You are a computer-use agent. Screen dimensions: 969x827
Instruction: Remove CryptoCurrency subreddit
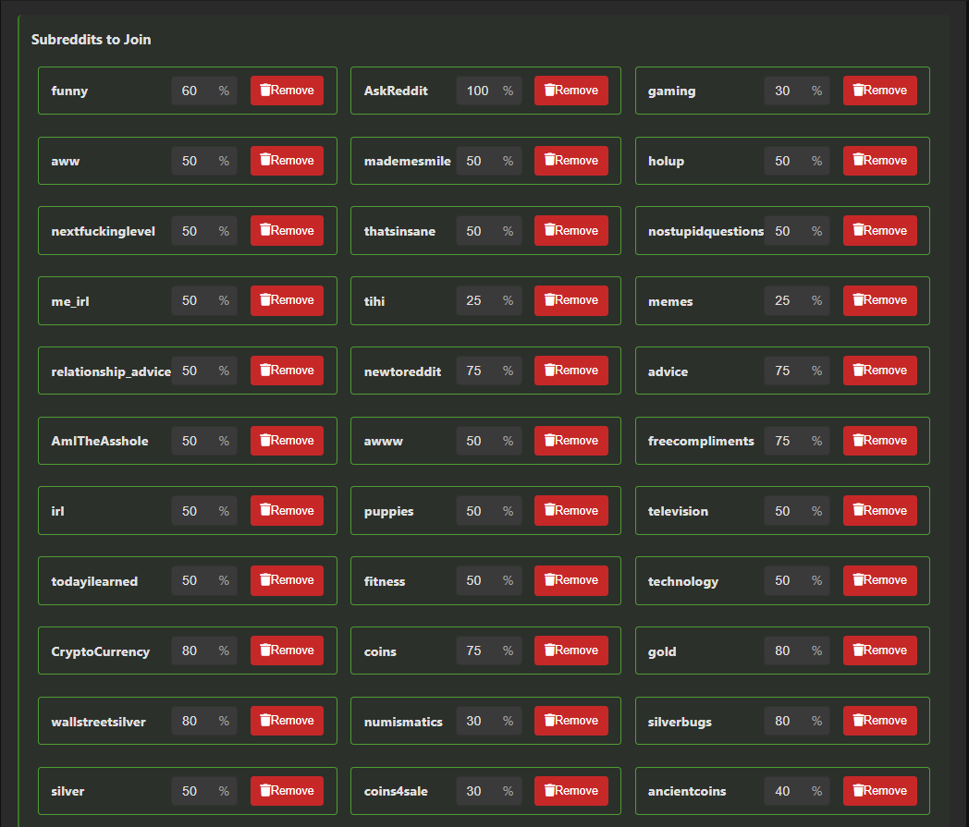[287, 651]
